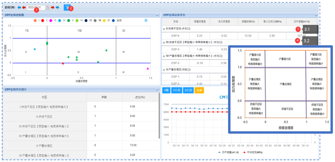Viewport: 335px width, 162px height.
Task: Click the blue filter funnel button
Action: click(x=67, y=7)
